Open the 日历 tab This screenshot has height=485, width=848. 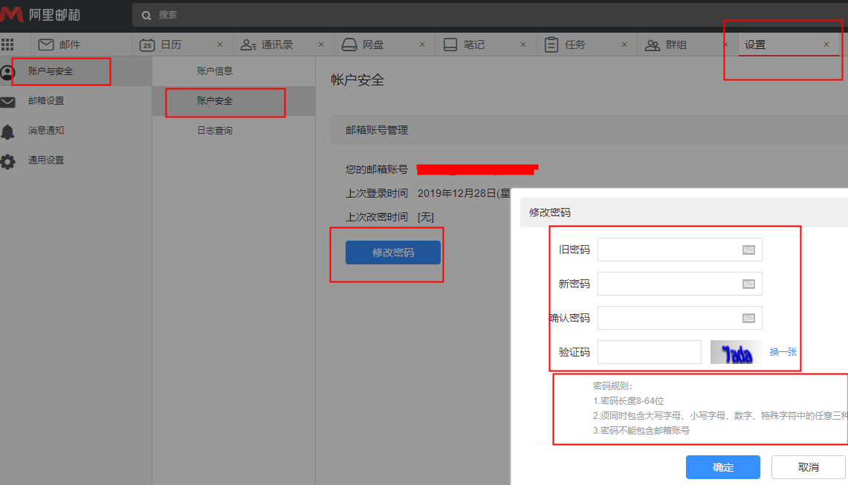pyautogui.click(x=171, y=45)
